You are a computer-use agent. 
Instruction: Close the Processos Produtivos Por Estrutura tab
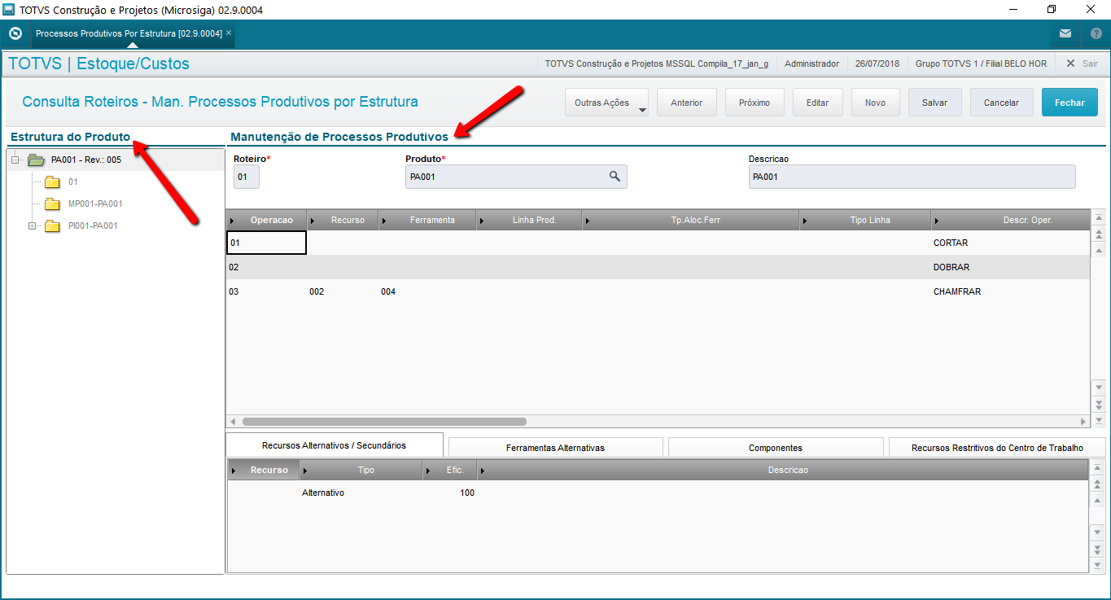pyautogui.click(x=229, y=33)
